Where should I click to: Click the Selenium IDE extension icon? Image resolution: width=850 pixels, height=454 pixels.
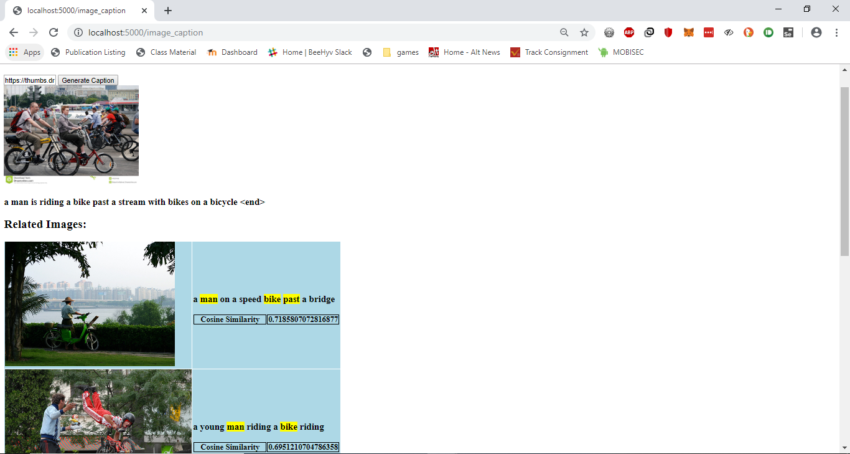point(788,32)
